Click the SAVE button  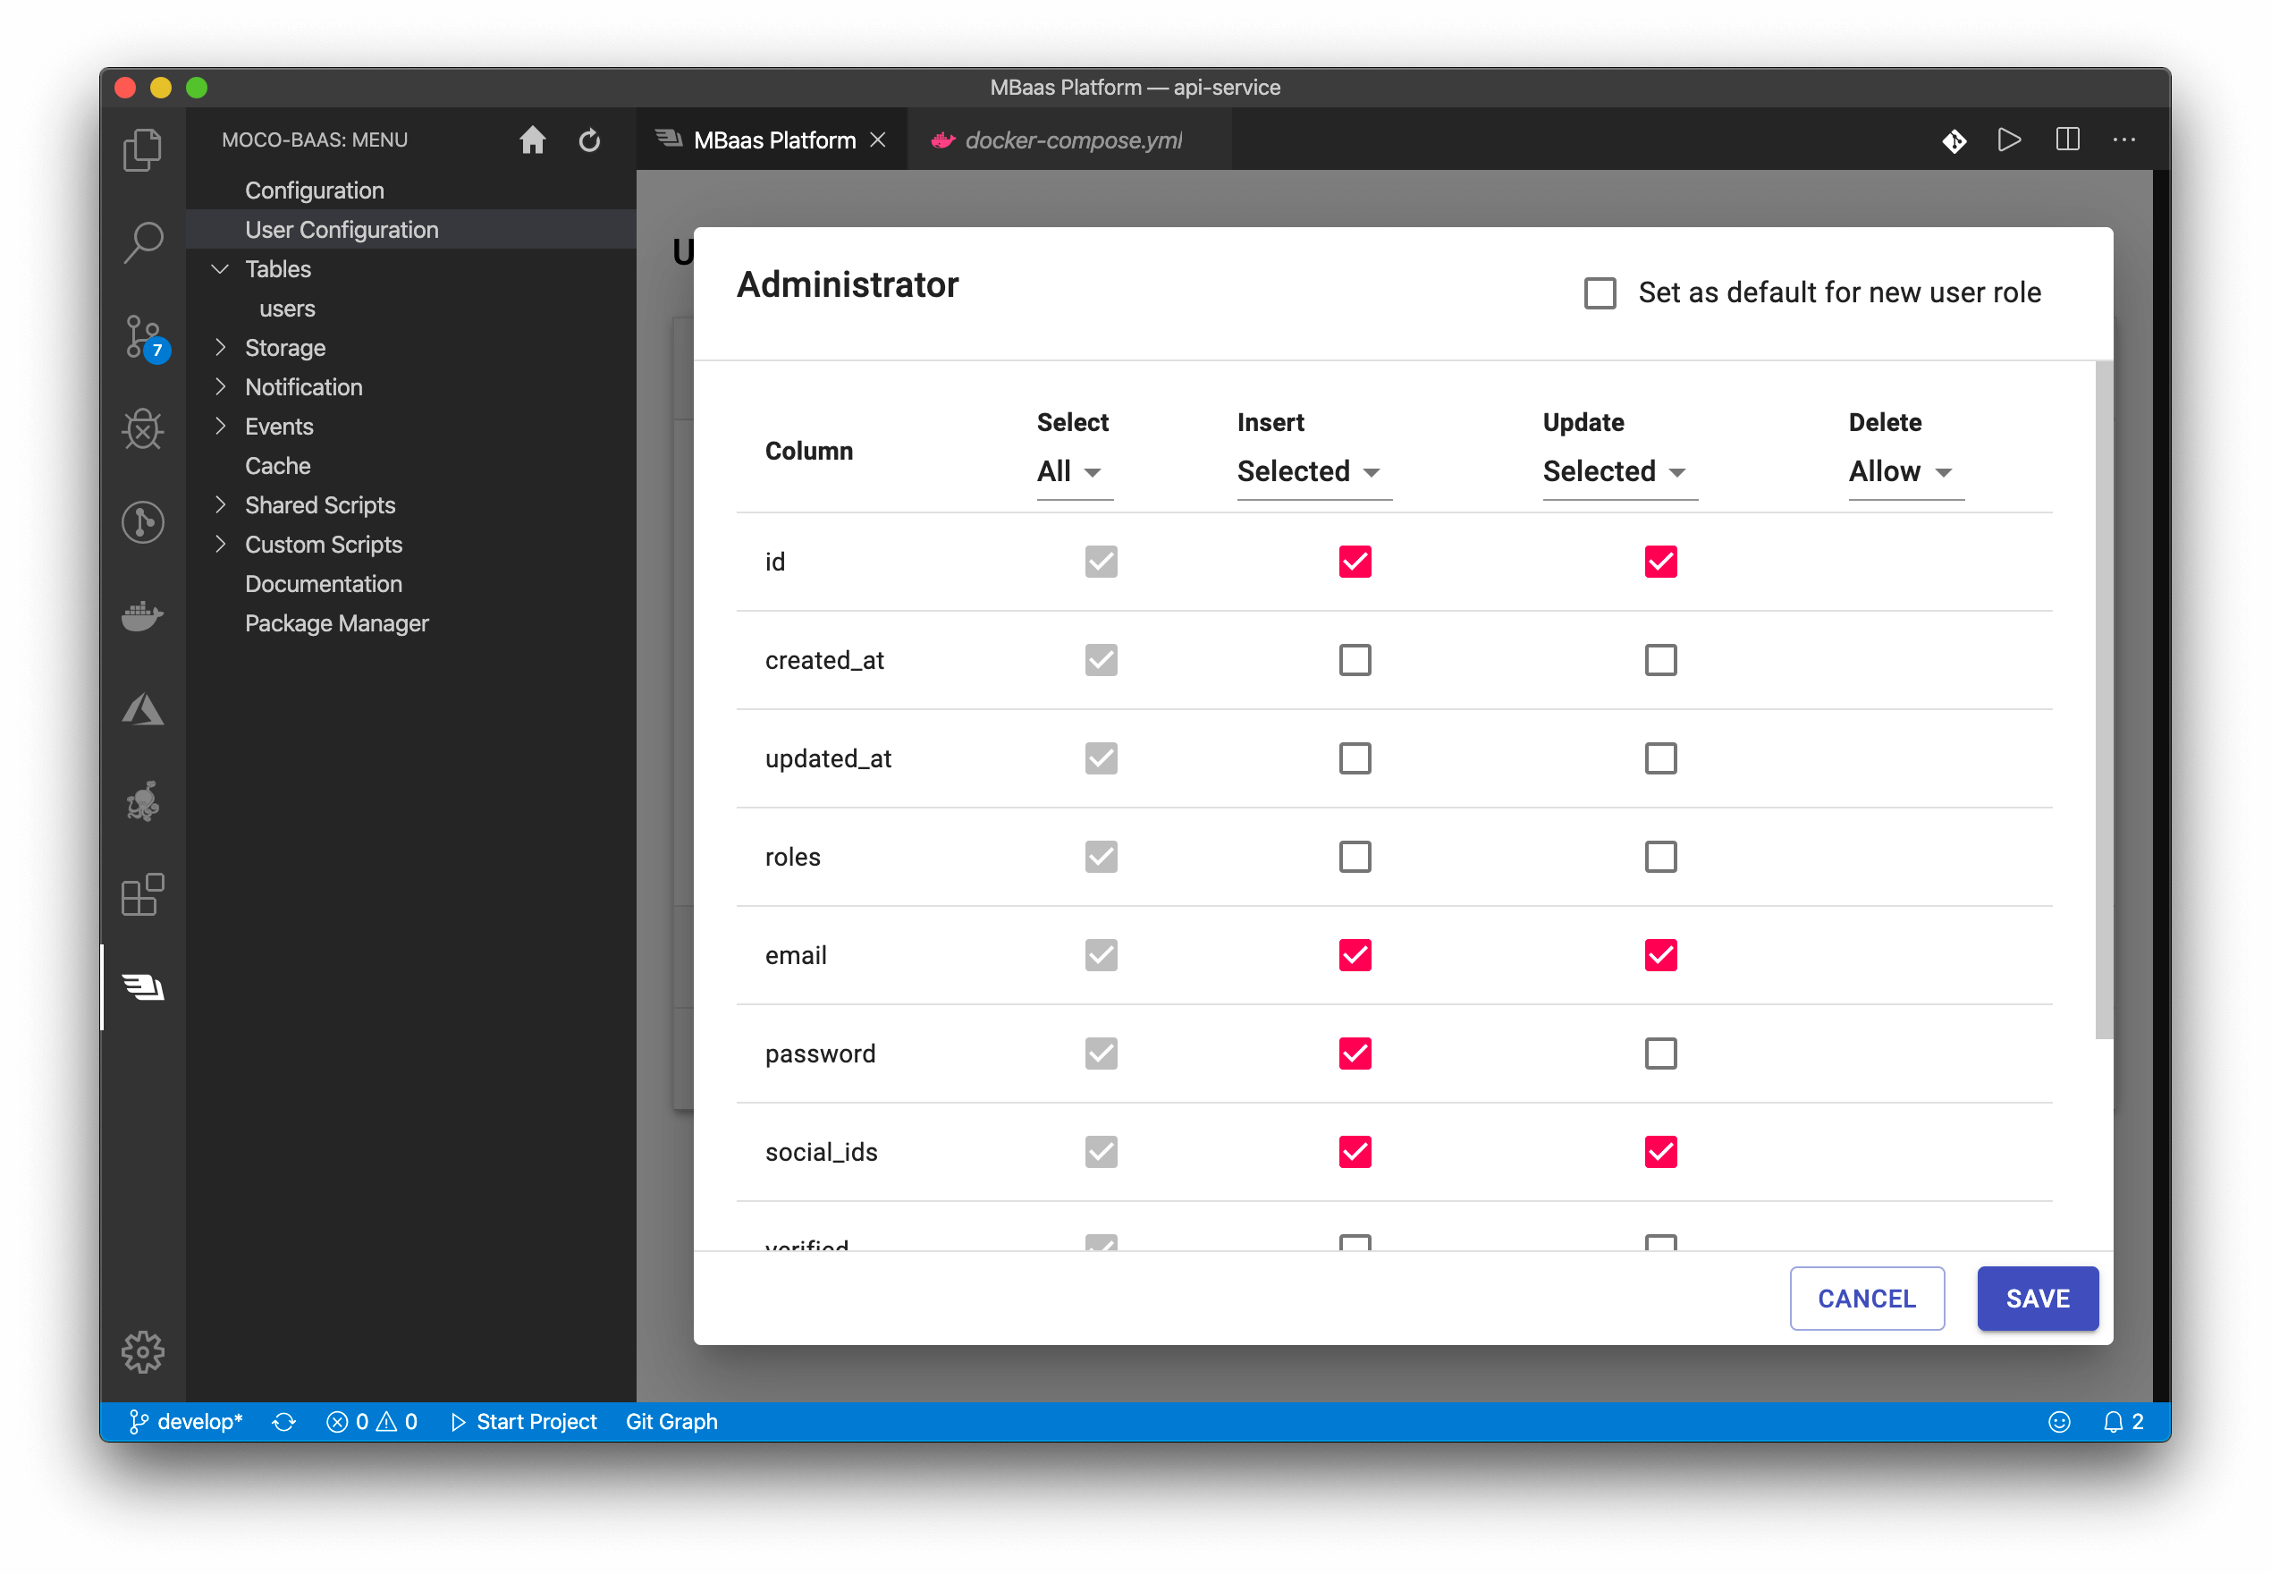(x=2037, y=1298)
